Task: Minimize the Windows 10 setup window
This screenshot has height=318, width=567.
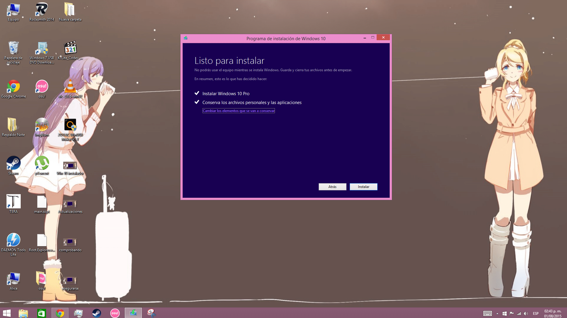Action: [x=365, y=38]
